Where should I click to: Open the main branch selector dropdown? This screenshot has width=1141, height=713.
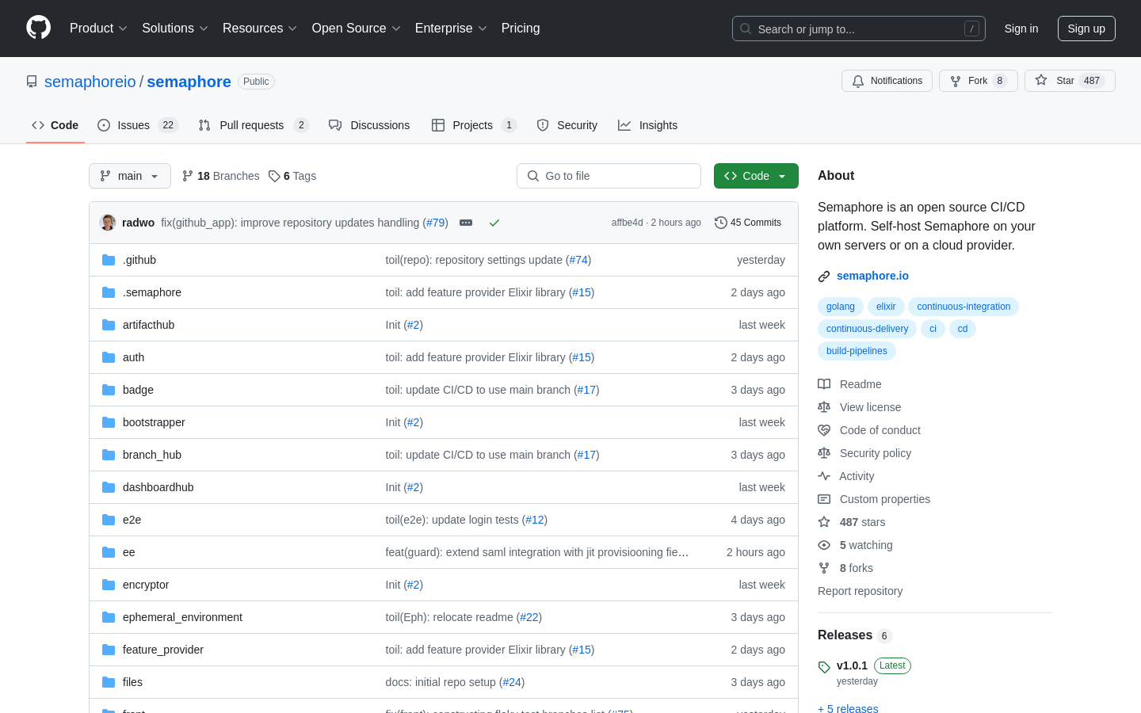tap(130, 176)
